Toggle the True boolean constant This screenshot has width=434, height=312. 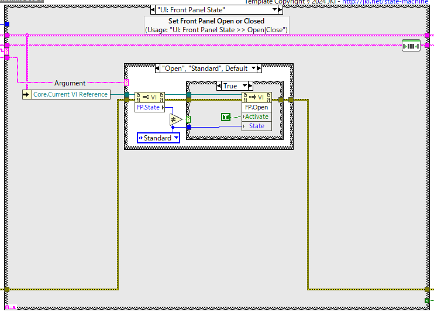226,117
